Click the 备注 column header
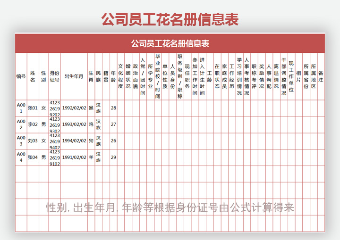 point(321,76)
